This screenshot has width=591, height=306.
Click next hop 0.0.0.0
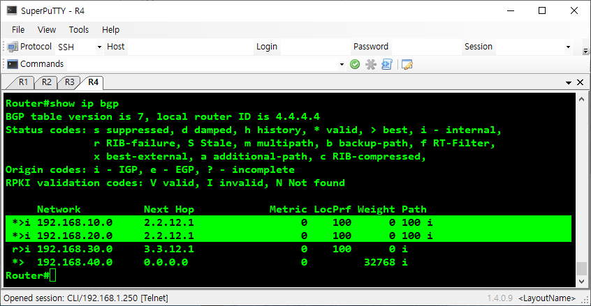[166, 262]
